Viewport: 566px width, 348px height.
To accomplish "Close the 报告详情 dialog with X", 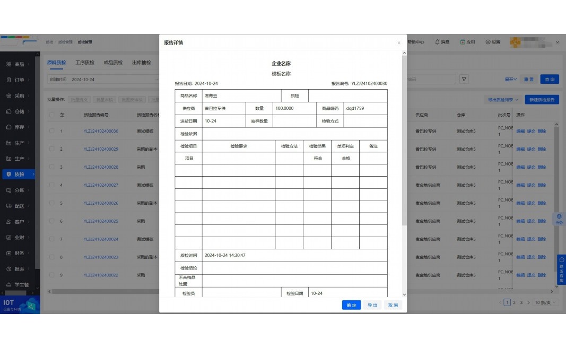I will (399, 42).
